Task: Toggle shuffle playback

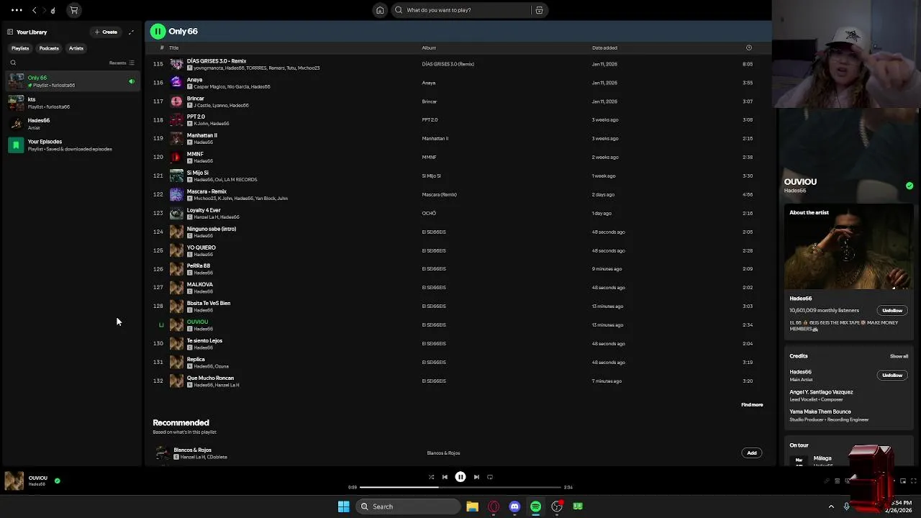Action: point(431,477)
